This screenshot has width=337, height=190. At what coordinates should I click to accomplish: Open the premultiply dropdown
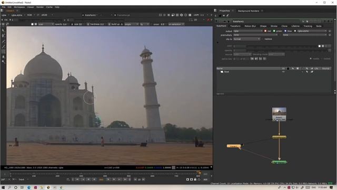(x=255, y=35)
